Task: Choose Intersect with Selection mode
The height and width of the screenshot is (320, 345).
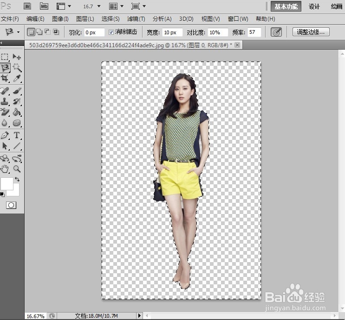Action: (x=56, y=32)
